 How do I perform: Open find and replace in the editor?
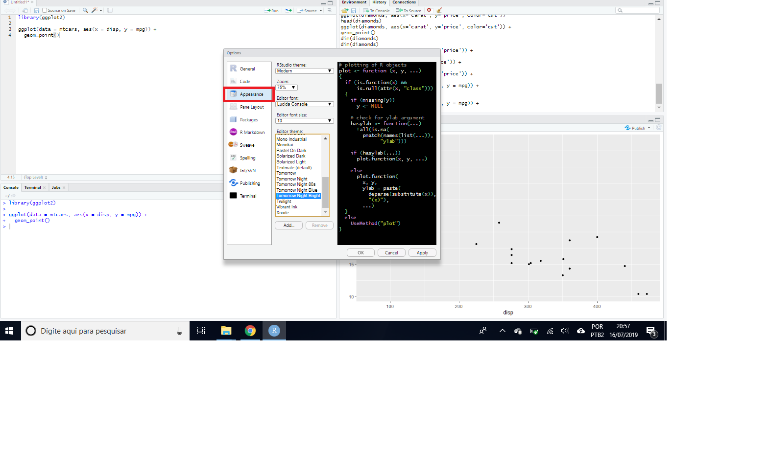85,10
